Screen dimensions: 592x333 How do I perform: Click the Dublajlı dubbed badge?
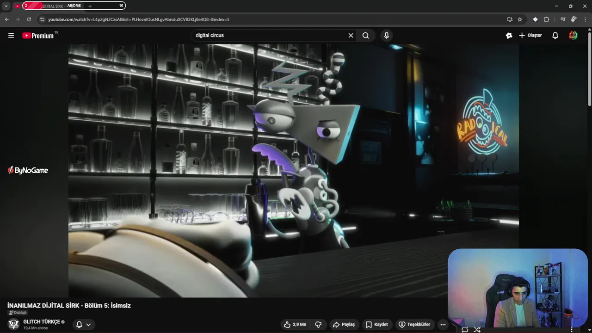18,313
